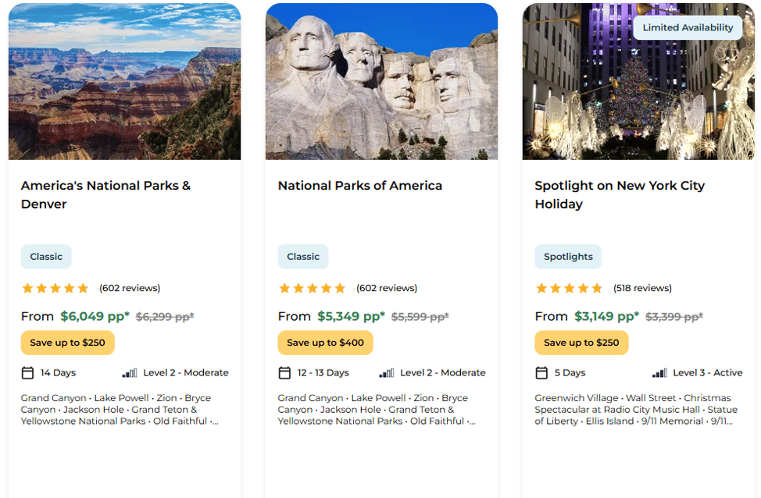The height and width of the screenshot is (498, 761).
Task: Open America's National Parks & Denver tour title
Action: [x=105, y=195]
